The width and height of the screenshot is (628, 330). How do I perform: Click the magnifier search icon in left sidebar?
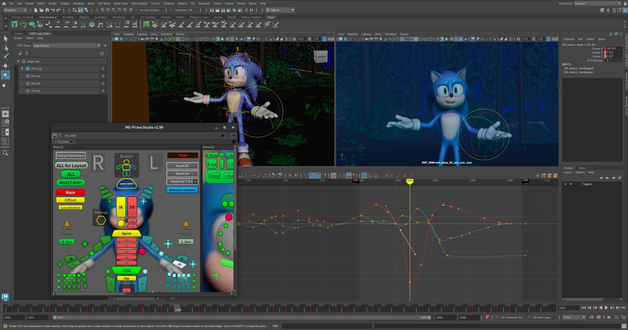click(6, 153)
